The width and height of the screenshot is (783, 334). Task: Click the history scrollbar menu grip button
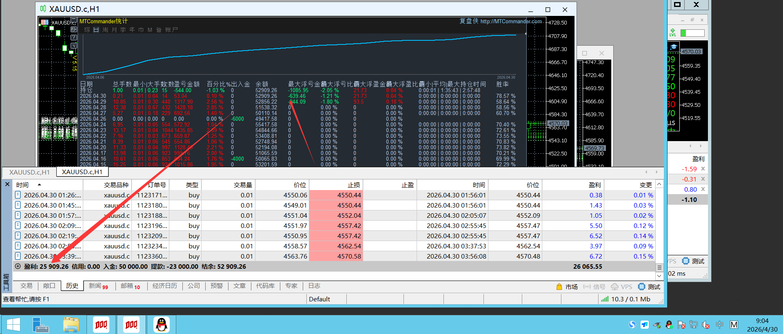coord(659,268)
